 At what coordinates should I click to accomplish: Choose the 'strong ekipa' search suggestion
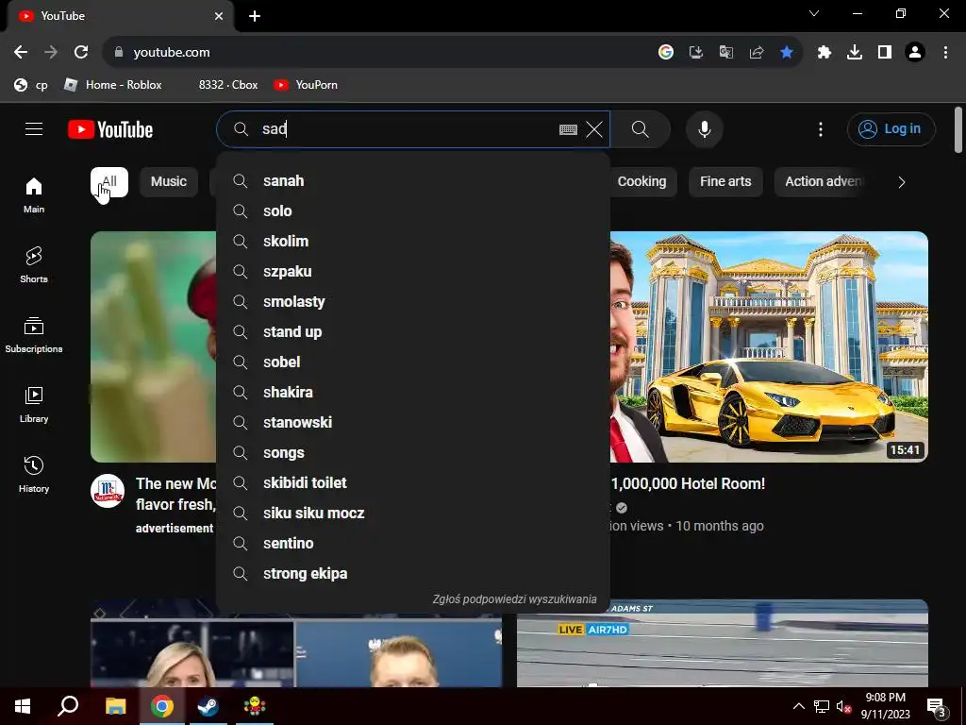coord(413,573)
